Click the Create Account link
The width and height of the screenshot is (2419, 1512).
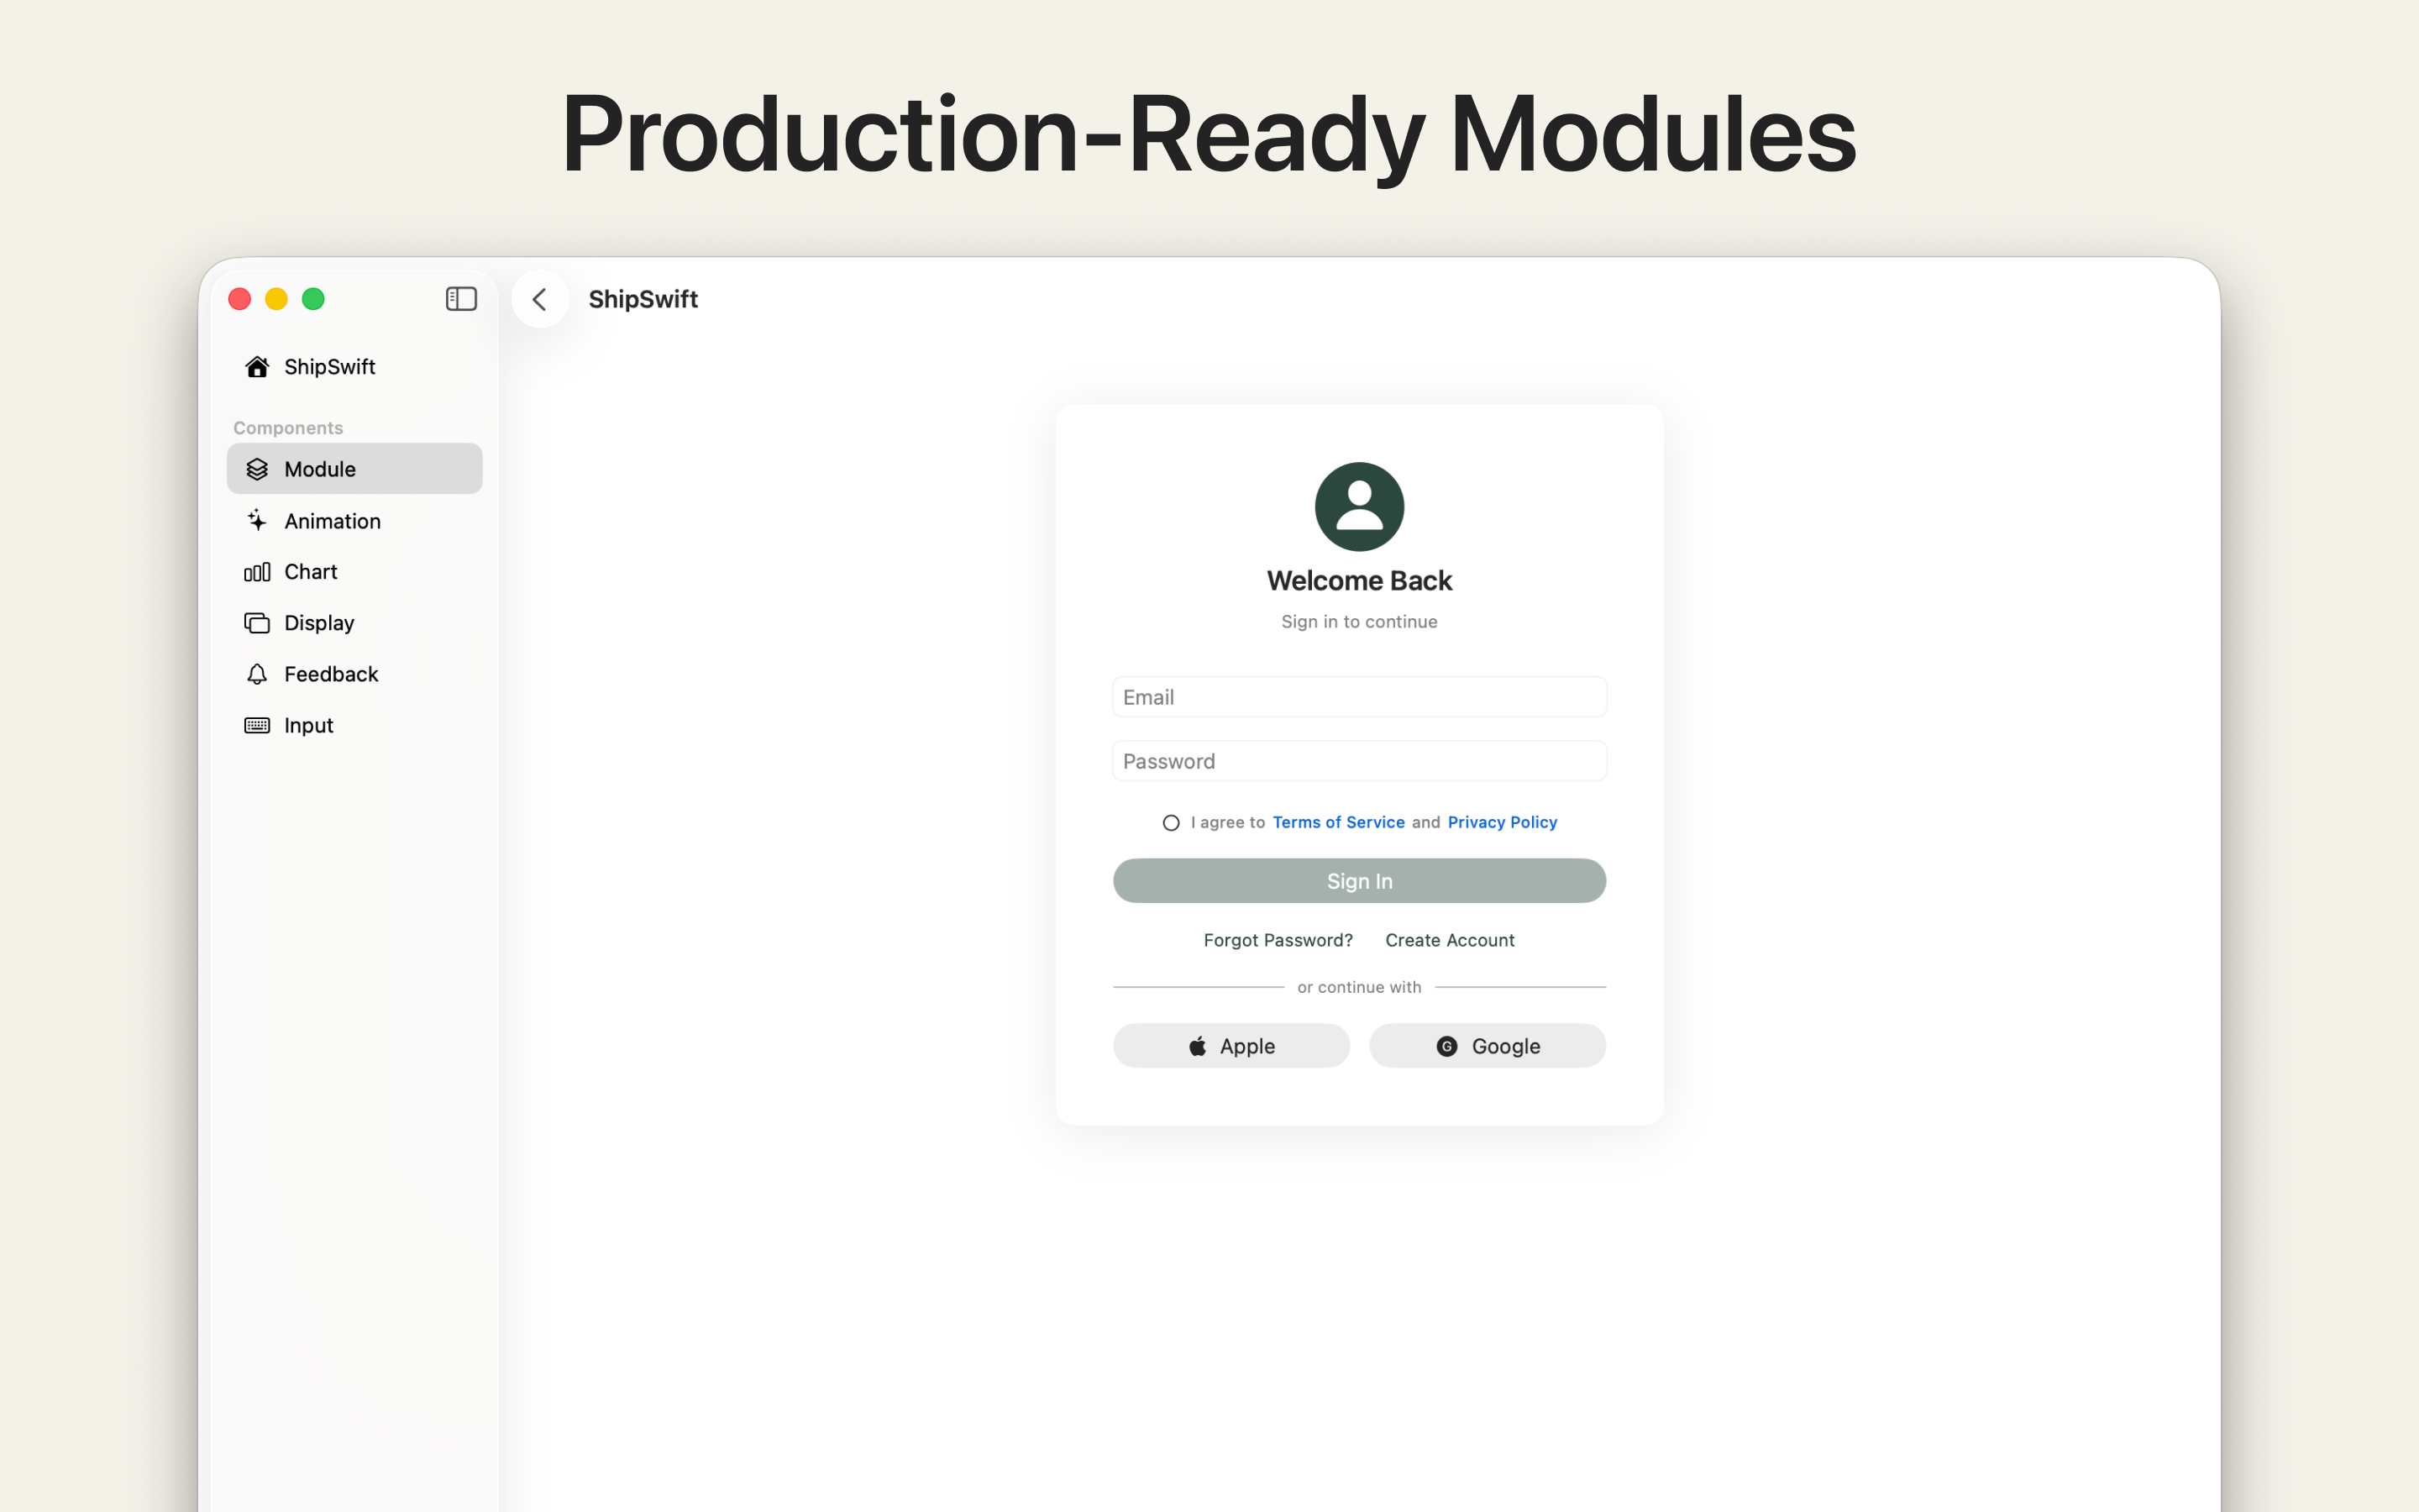1450,940
